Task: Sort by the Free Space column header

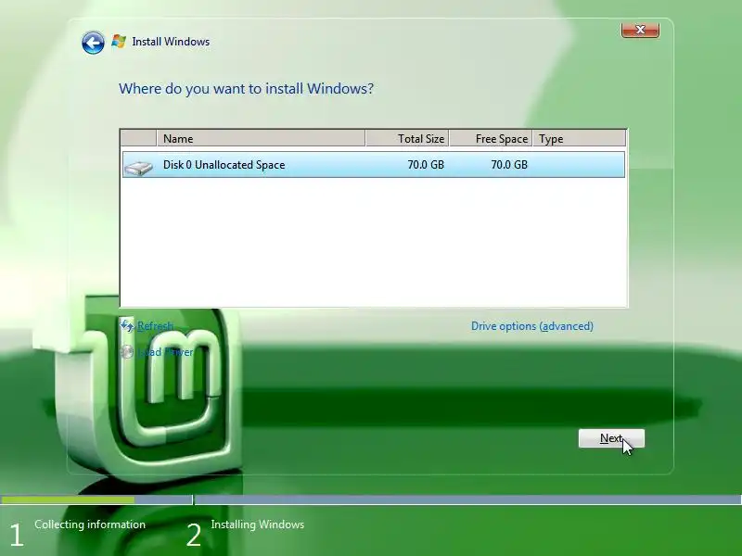Action: pyautogui.click(x=491, y=138)
